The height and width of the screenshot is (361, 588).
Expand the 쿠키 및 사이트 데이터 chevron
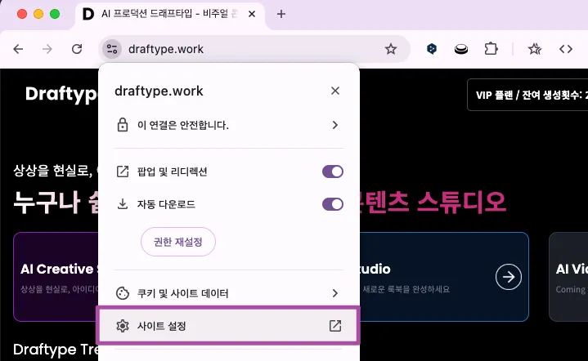[334, 293]
